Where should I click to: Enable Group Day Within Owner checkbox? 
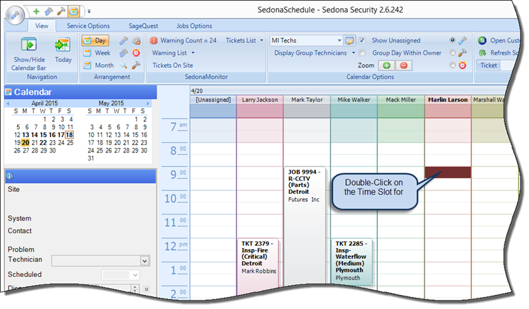[362, 53]
